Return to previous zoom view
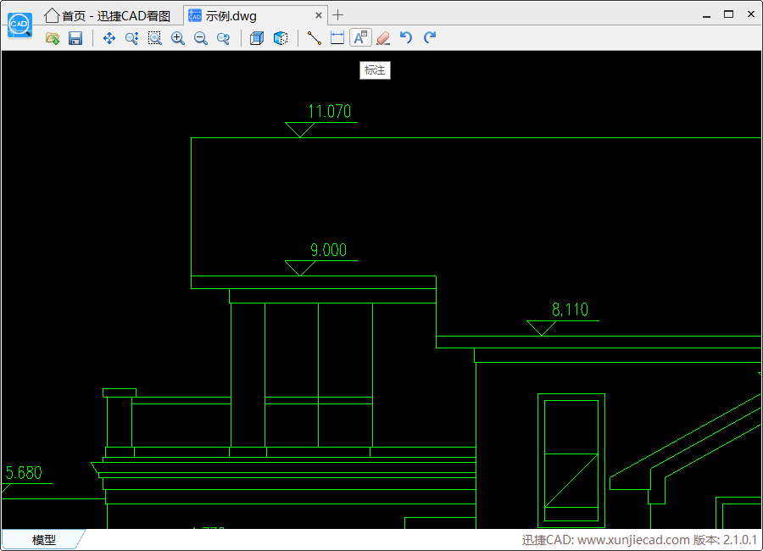This screenshot has height=551, width=763. [223, 38]
